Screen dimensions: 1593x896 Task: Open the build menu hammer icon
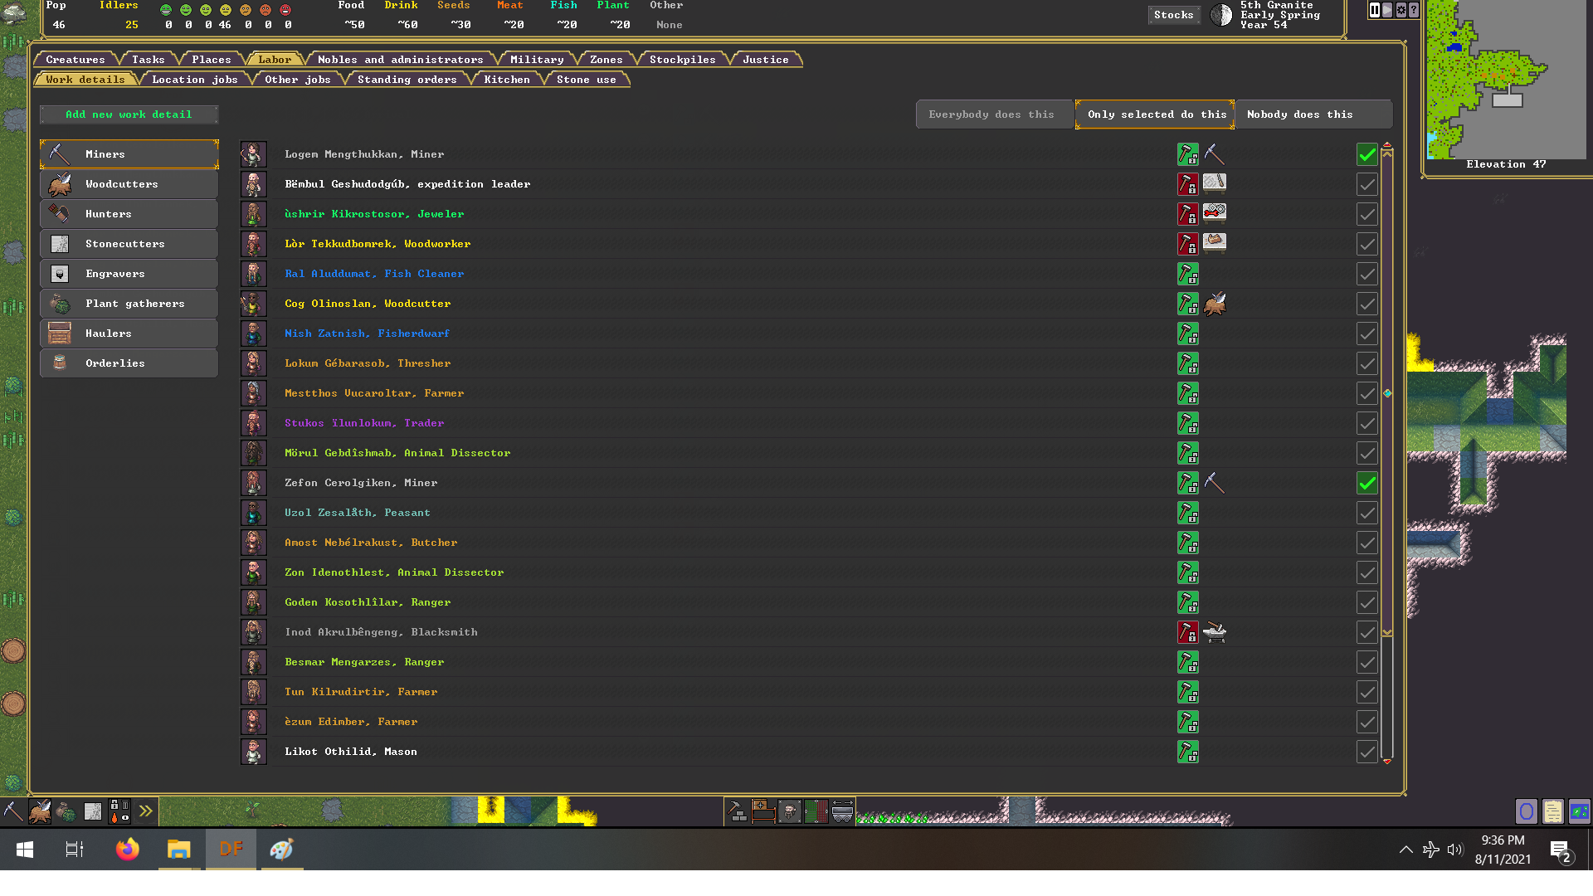click(737, 811)
